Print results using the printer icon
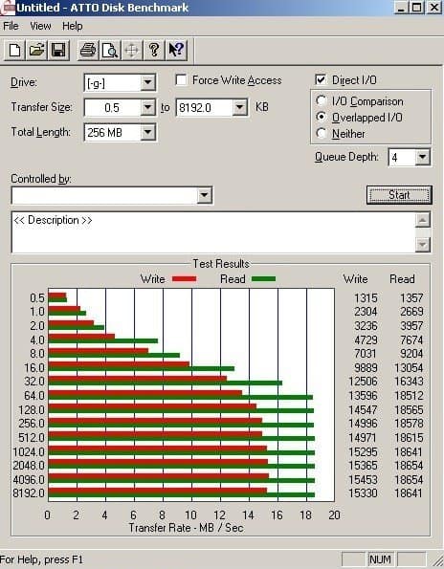The height and width of the screenshot is (569, 444). pos(87,50)
